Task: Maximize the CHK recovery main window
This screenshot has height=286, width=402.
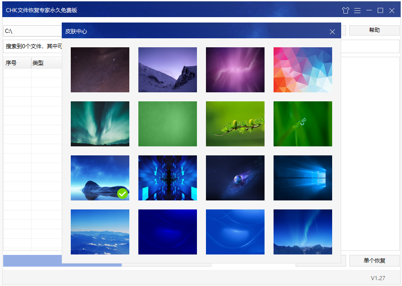Action: click(380, 10)
